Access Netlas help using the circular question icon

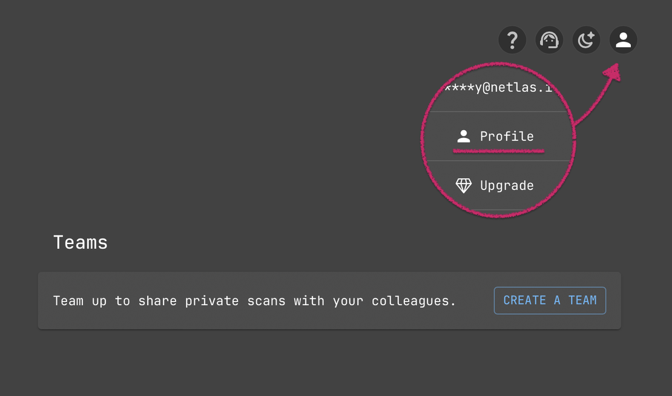[x=512, y=39]
